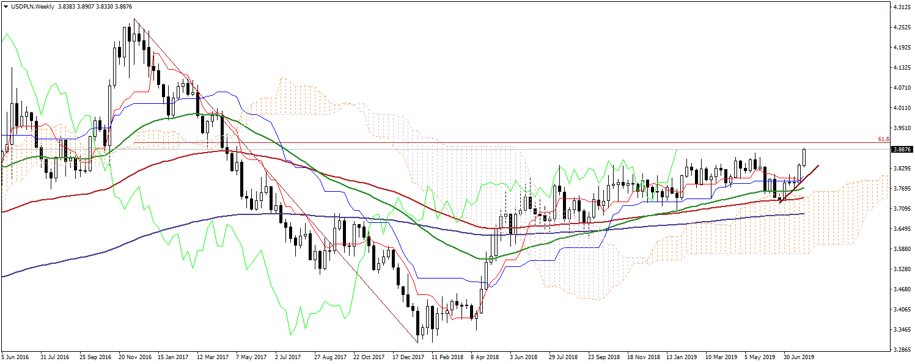The image size is (915, 364).
Task: Click the 3.7695 price axis label
Action: 899,189
